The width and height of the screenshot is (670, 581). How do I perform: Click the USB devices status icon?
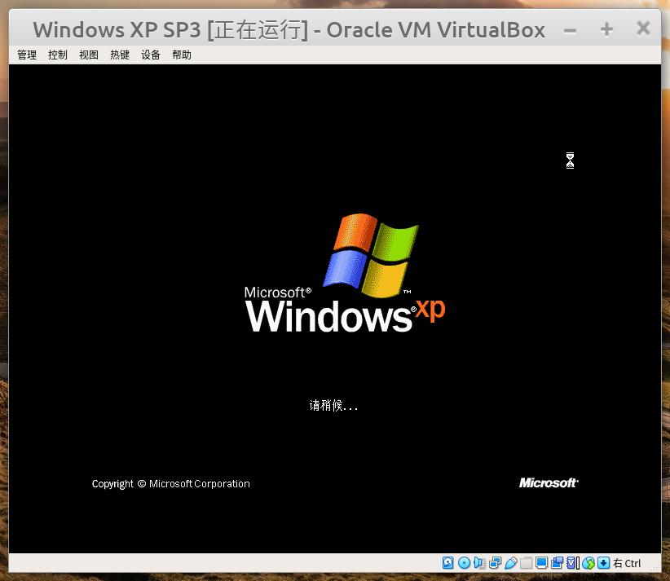pos(511,562)
